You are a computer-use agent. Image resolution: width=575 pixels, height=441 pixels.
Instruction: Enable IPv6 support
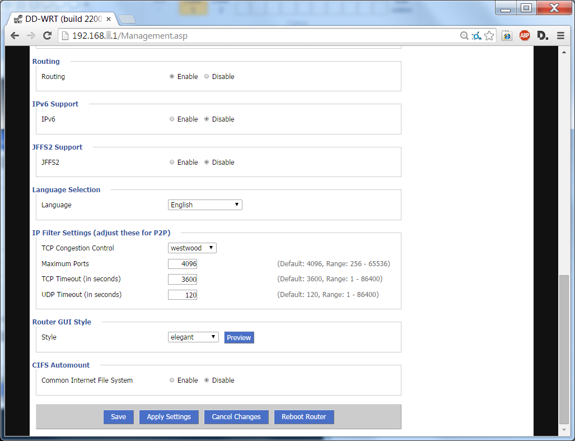(x=172, y=119)
